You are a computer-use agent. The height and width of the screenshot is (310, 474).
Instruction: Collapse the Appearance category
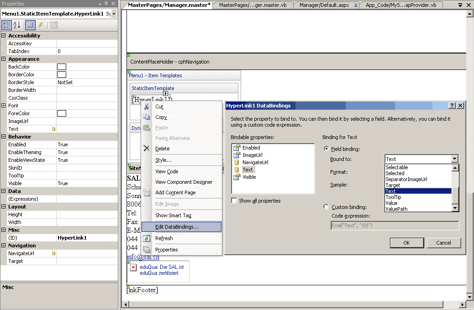tap(3, 59)
